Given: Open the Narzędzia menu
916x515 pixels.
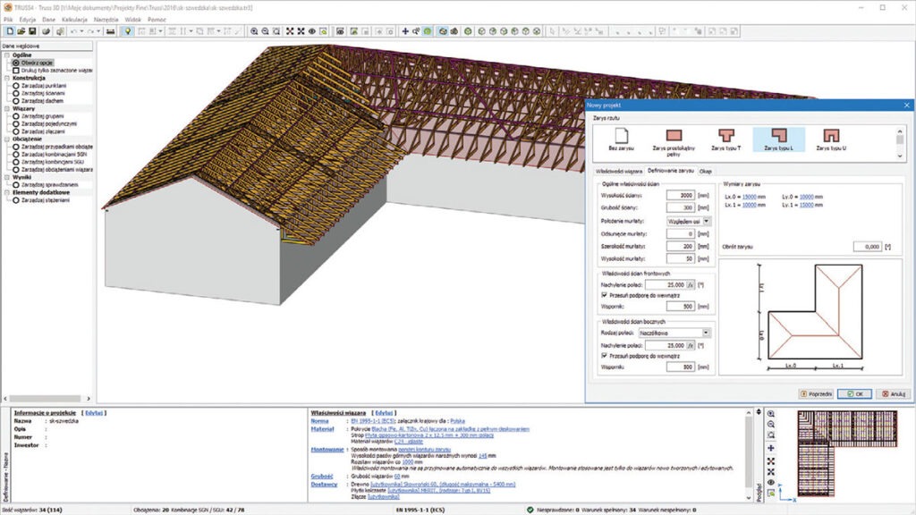Looking at the screenshot, I should (106, 20).
